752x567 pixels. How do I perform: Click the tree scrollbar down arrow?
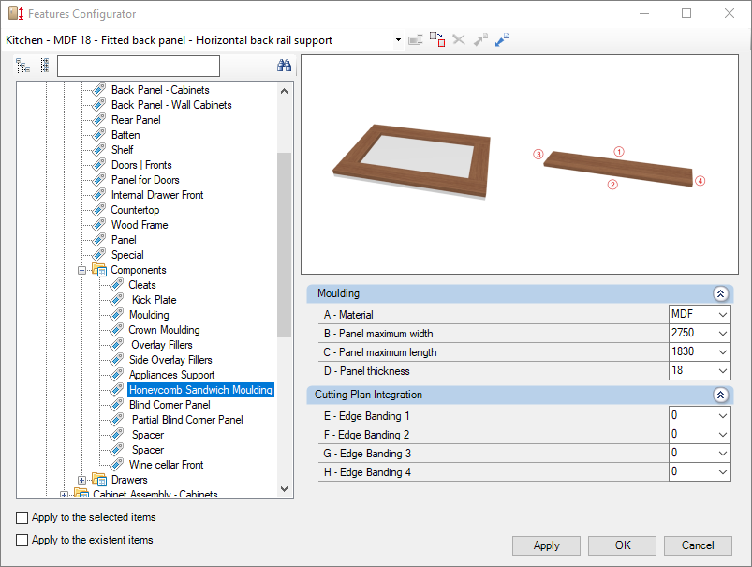pyautogui.click(x=284, y=489)
